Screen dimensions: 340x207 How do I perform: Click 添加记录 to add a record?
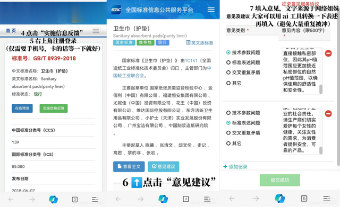point(235,167)
